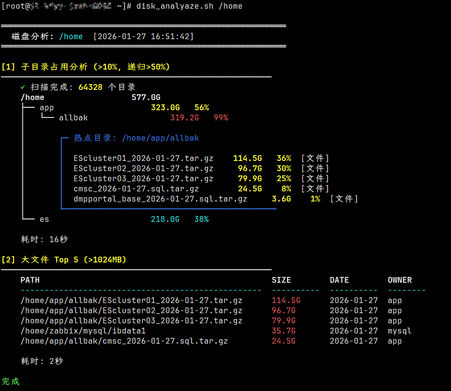Select the app directory tree node
Viewport: 451px width, 391px height.
tap(46, 108)
